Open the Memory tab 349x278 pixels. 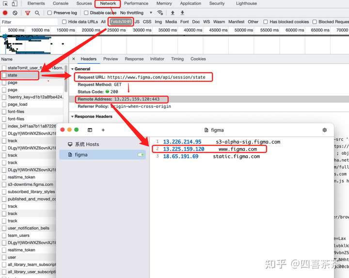coord(164,3)
